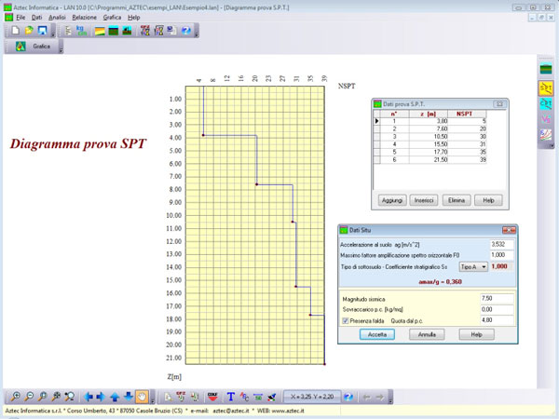Viewport: 559px width, 419px height.
Task: Open the curves chart icon in sidebar
Action: click(546, 134)
